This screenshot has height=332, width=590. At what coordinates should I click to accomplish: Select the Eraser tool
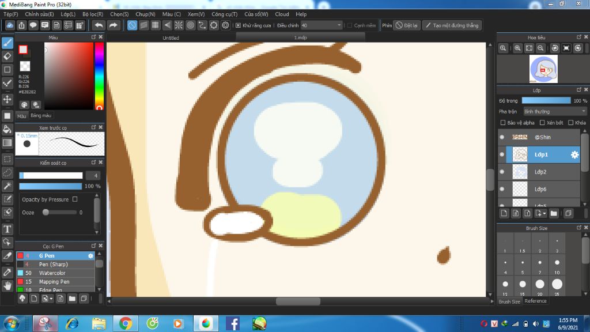(x=7, y=56)
